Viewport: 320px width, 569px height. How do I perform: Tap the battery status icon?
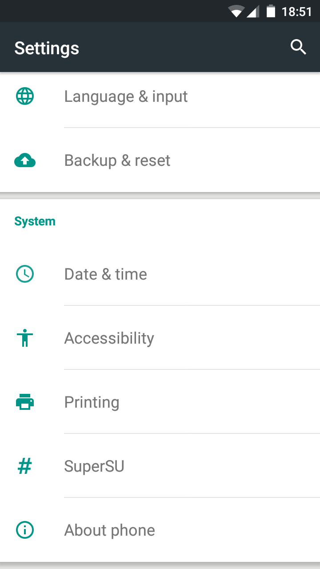[x=271, y=11]
